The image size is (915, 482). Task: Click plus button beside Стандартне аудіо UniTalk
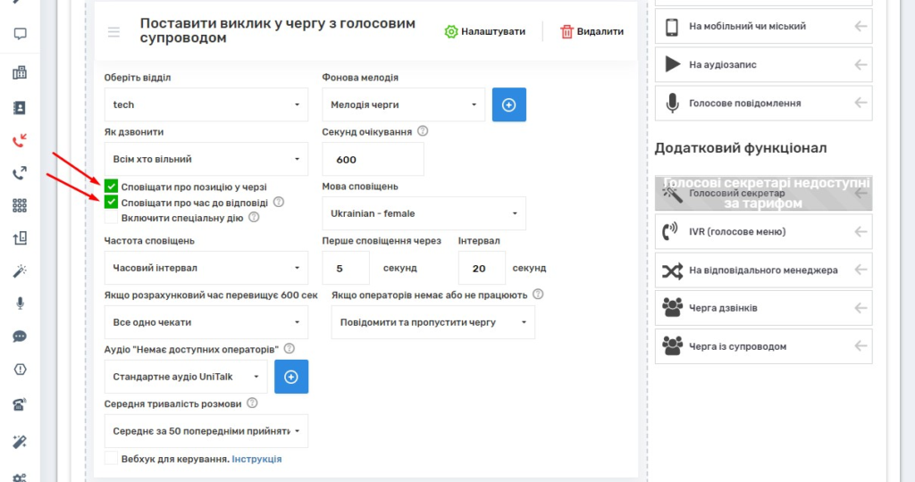click(x=291, y=377)
